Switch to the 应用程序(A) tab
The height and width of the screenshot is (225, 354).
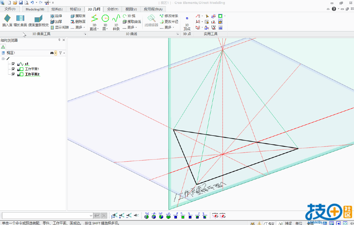153,9
